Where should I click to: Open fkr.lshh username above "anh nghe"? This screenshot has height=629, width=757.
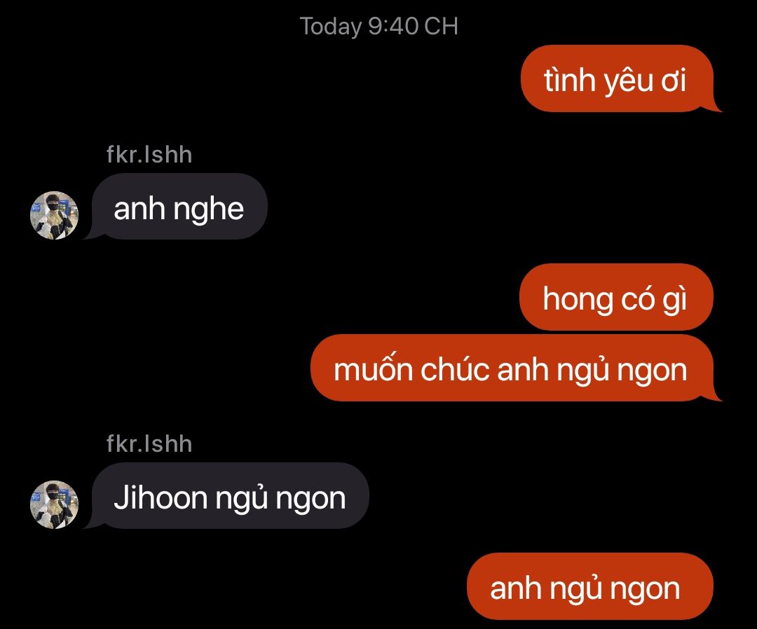pyautogui.click(x=149, y=155)
